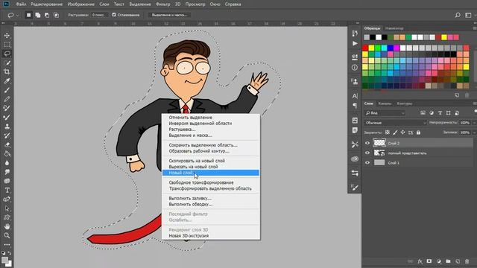Open the search magnifier at top right
Screen dimensions: 477x268
click(458, 15)
